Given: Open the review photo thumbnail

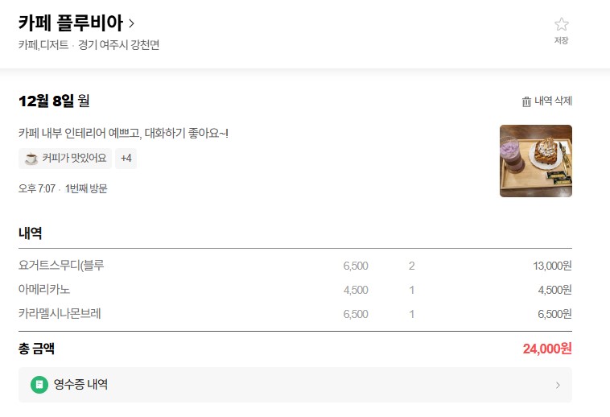Looking at the screenshot, I should [535, 161].
